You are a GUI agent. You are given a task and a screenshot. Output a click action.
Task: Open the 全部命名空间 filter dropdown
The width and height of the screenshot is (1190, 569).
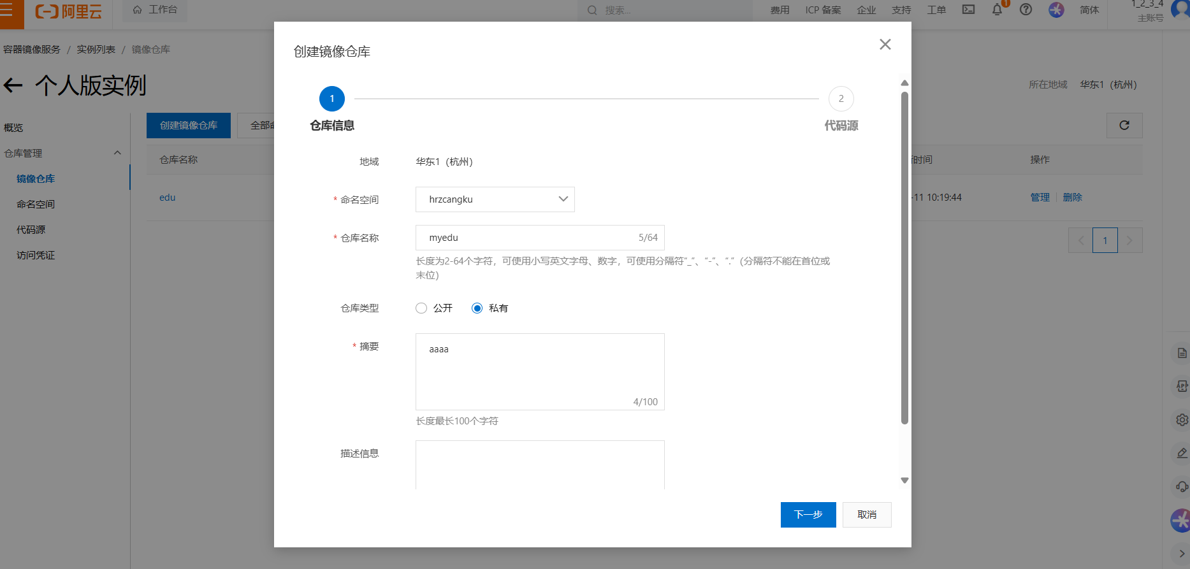tap(256, 126)
